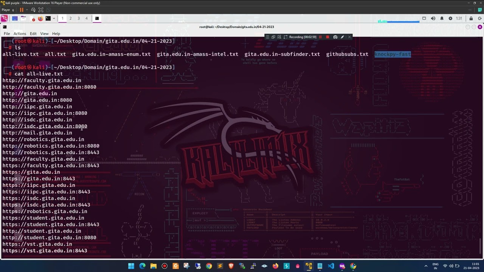
Task: Click gita.edu.in-amass-intel.txt in the listing
Action: point(197,54)
